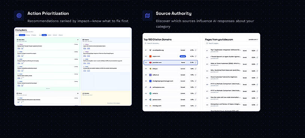Select the highlighted status filter pill in Priority Matrix

(22, 35)
